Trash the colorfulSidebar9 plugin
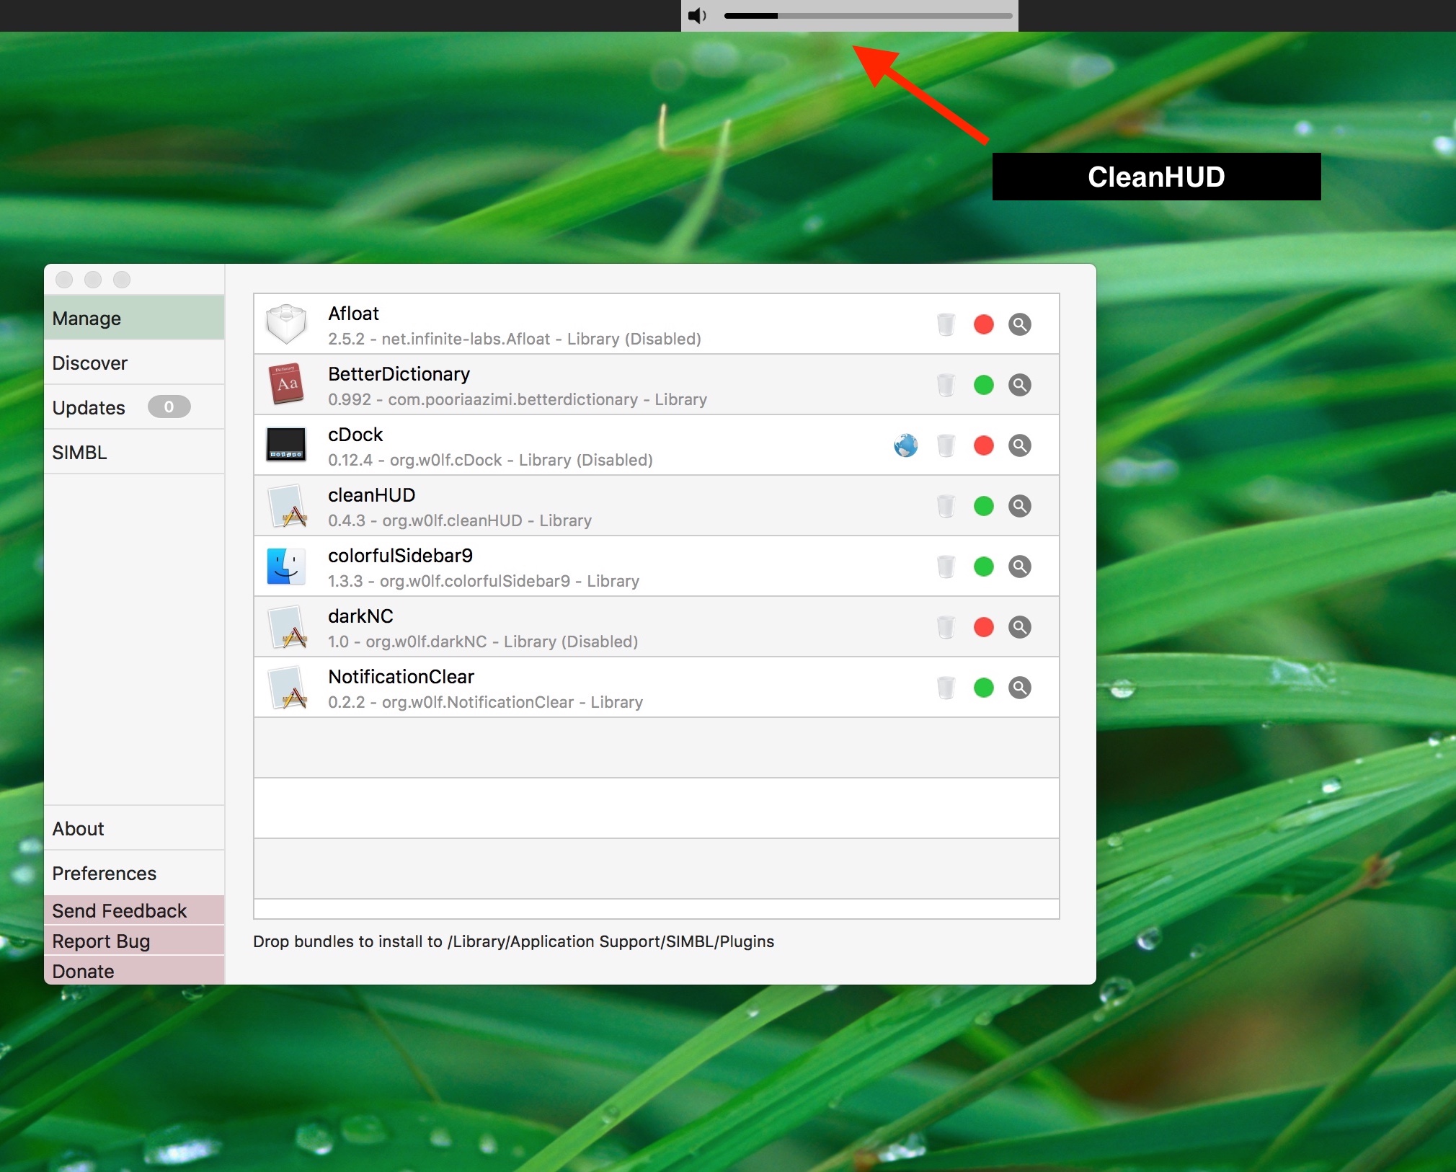This screenshot has width=1456, height=1172. pos(946,567)
